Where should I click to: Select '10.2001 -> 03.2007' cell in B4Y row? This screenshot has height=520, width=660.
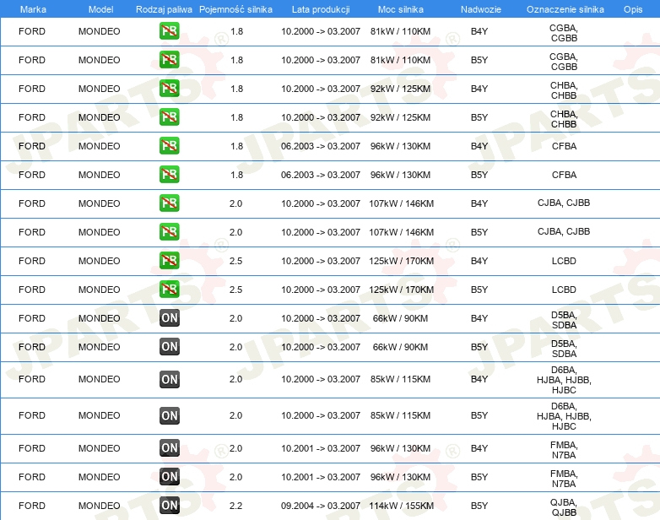coord(321,448)
